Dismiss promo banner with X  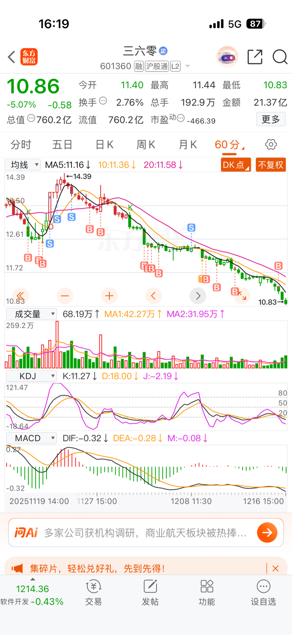[276, 568]
